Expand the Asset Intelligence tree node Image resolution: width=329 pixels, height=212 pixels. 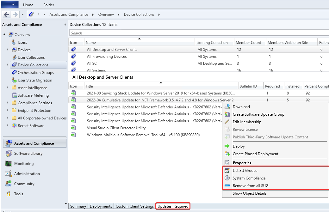(8, 87)
